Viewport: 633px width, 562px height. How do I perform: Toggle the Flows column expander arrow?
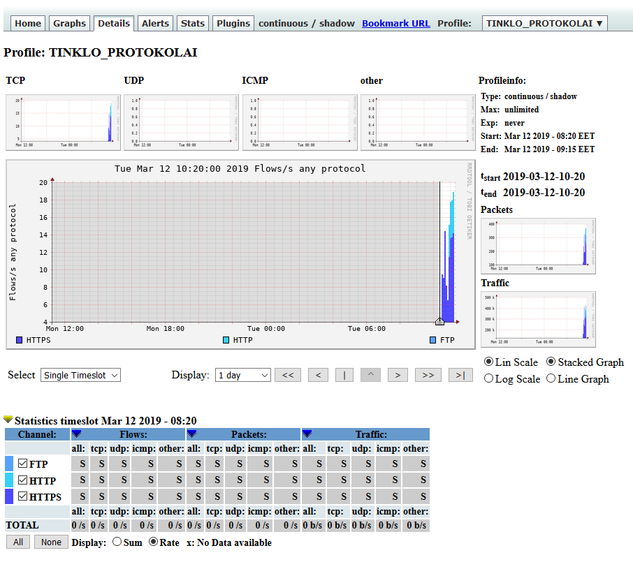pos(77,434)
